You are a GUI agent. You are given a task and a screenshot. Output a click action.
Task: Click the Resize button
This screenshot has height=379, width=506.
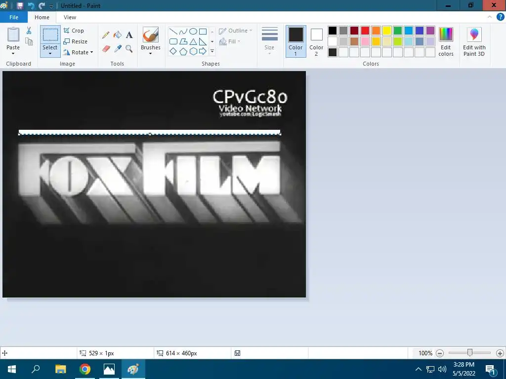pos(76,41)
